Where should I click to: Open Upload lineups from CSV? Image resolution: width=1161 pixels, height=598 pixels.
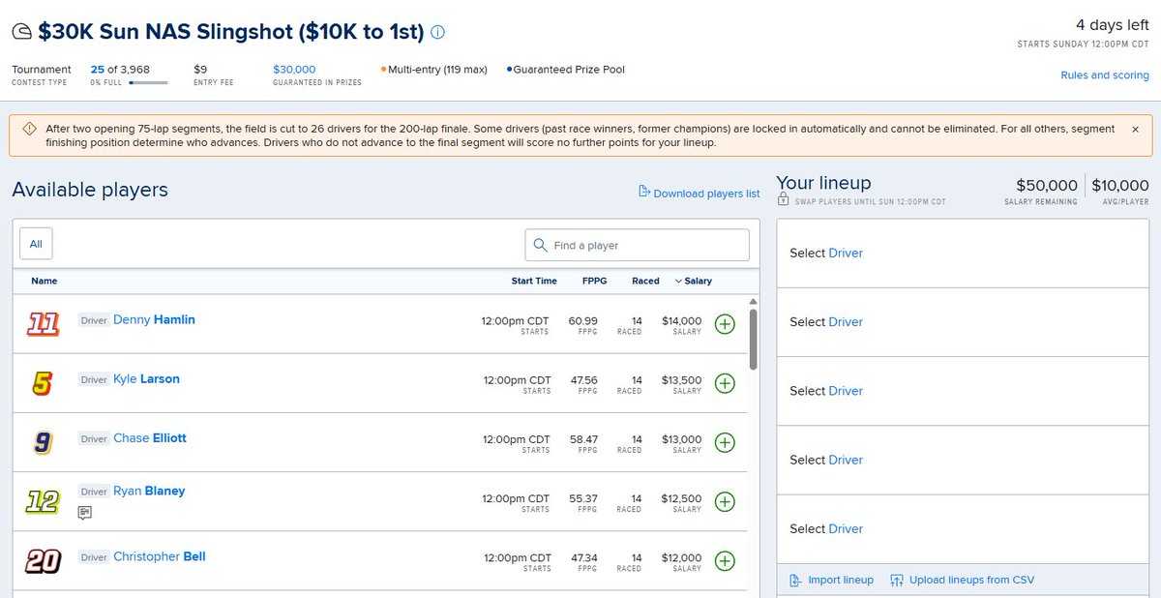(x=962, y=581)
